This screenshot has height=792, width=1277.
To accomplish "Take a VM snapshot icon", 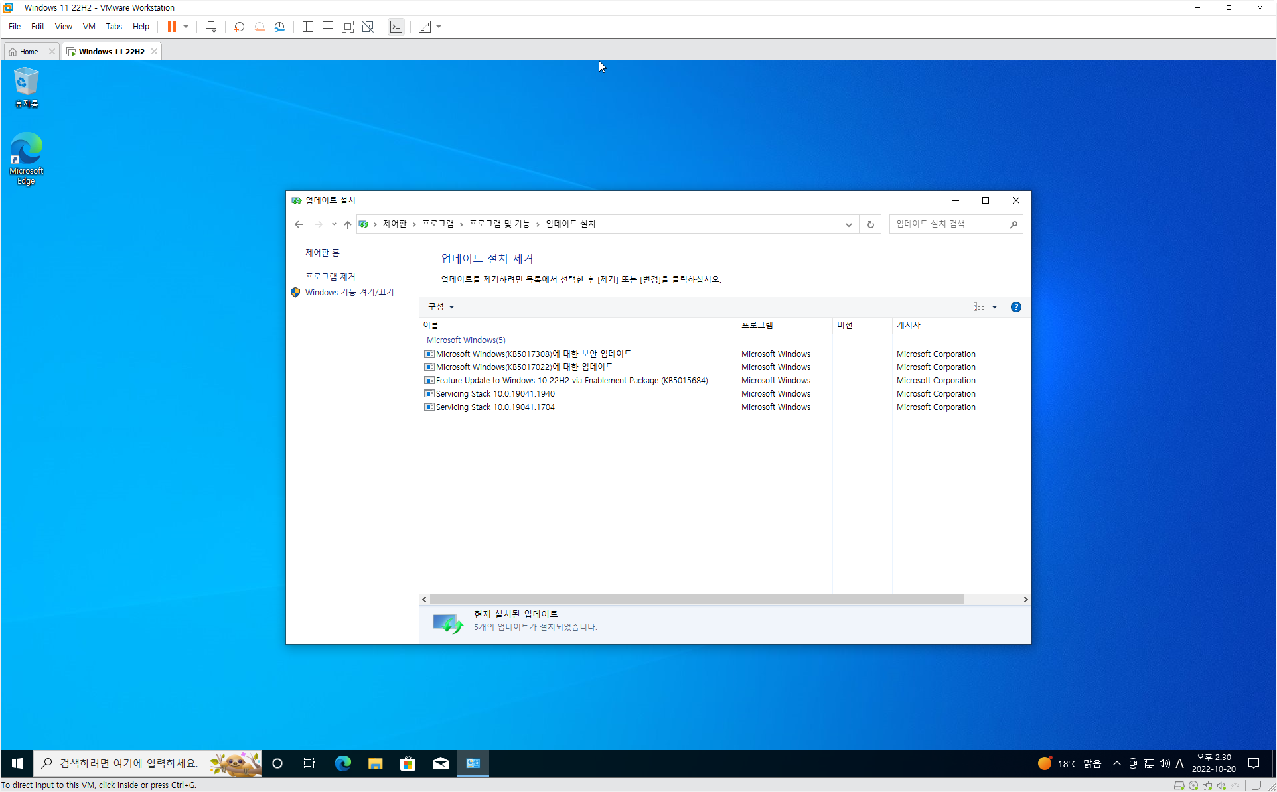I will [239, 27].
